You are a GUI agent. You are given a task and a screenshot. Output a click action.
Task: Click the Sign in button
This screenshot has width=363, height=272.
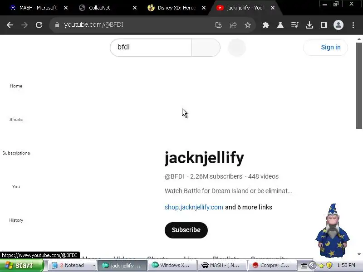click(x=325, y=48)
